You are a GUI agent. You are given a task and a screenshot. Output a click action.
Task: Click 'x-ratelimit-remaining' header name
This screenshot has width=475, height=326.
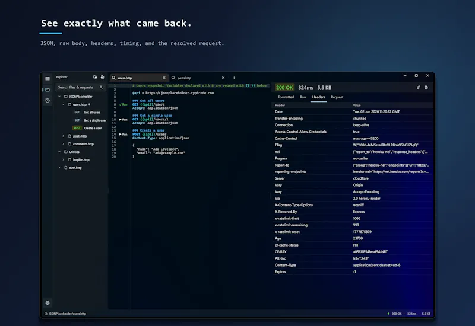[291, 225]
